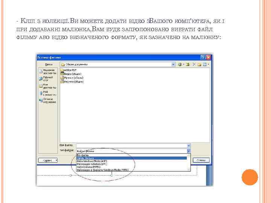Expand the folder location dropdown arrow

[173, 65]
